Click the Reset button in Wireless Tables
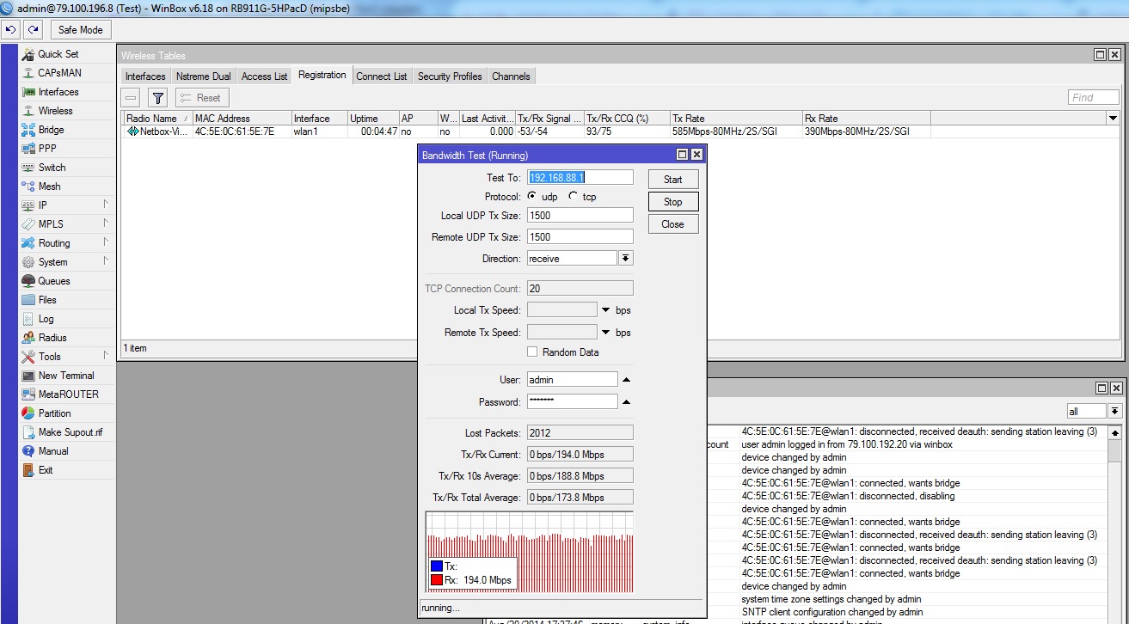This screenshot has width=1129, height=624. pos(202,98)
